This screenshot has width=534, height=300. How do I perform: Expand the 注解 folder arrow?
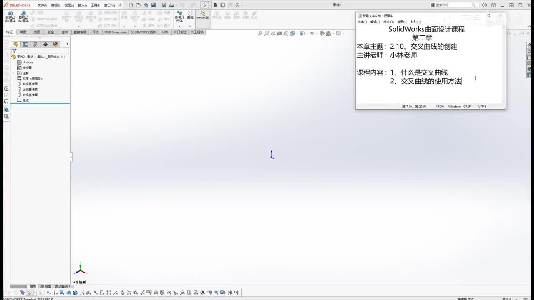(13, 73)
